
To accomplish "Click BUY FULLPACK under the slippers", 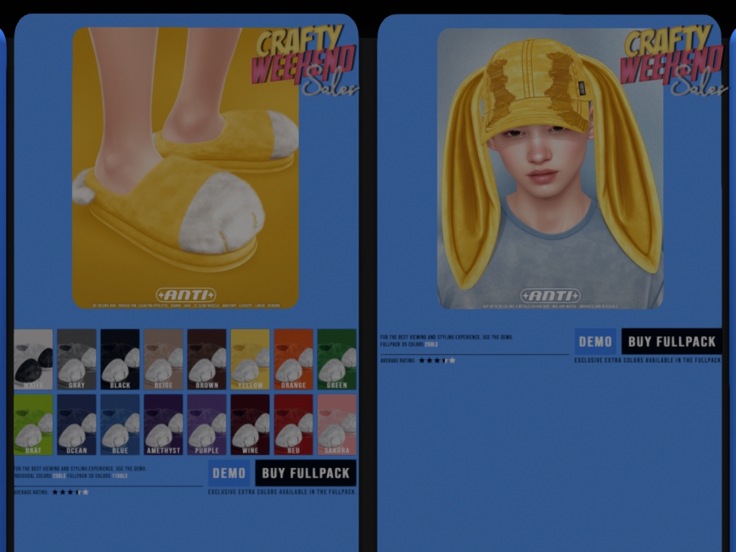I will (x=305, y=473).
